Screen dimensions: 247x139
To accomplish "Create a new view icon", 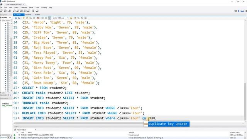I will (x=21, y=11).
